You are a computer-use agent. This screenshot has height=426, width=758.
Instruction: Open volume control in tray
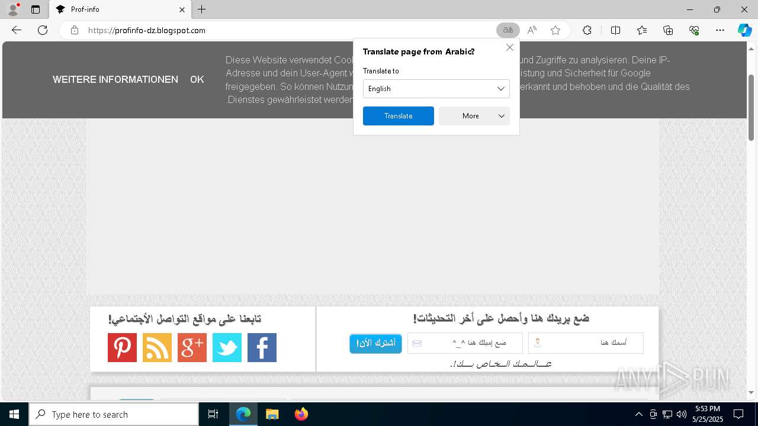click(682, 414)
